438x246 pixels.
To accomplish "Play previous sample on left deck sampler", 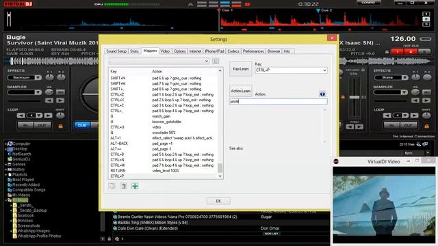I will (49, 100).
